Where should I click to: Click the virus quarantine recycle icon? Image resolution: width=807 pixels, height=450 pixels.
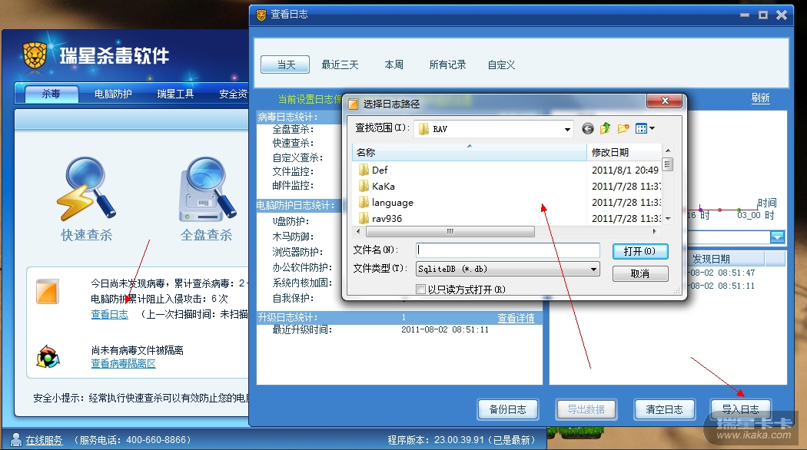tap(48, 356)
